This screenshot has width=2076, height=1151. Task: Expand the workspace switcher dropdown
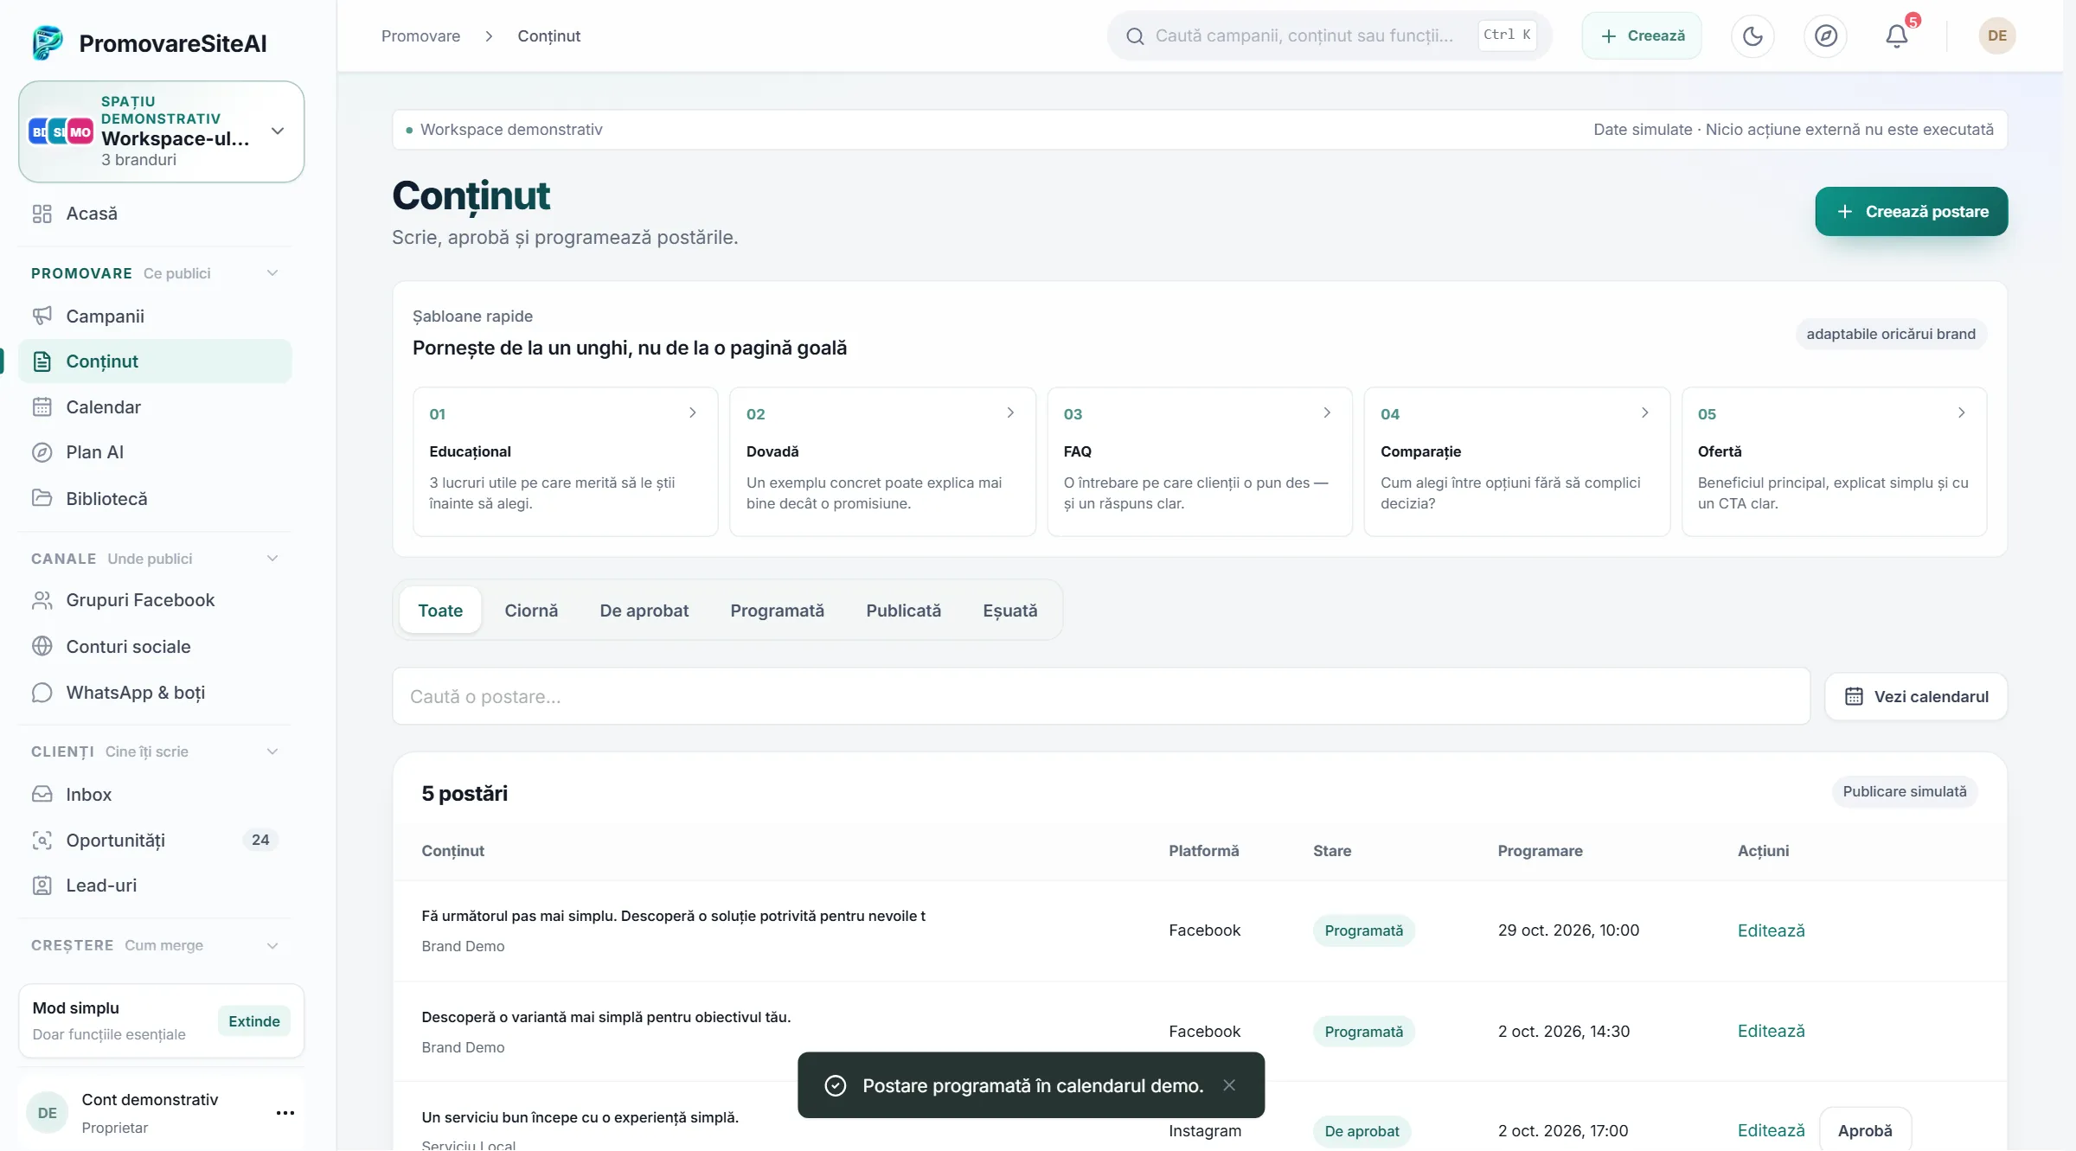(278, 131)
